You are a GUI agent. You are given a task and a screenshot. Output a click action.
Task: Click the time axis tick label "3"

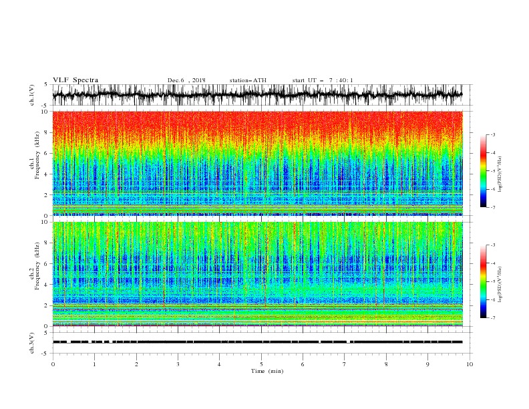178,364
